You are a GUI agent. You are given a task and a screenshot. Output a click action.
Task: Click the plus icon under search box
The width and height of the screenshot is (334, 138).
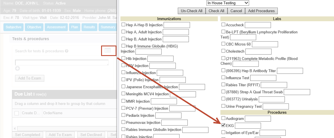click(17, 68)
